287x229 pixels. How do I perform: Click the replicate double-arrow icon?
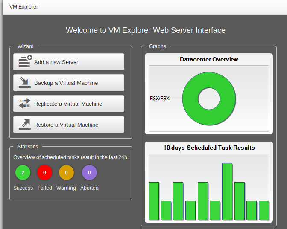click(x=25, y=103)
